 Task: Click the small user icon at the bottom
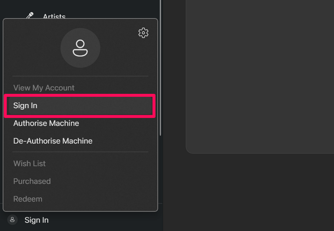13,220
